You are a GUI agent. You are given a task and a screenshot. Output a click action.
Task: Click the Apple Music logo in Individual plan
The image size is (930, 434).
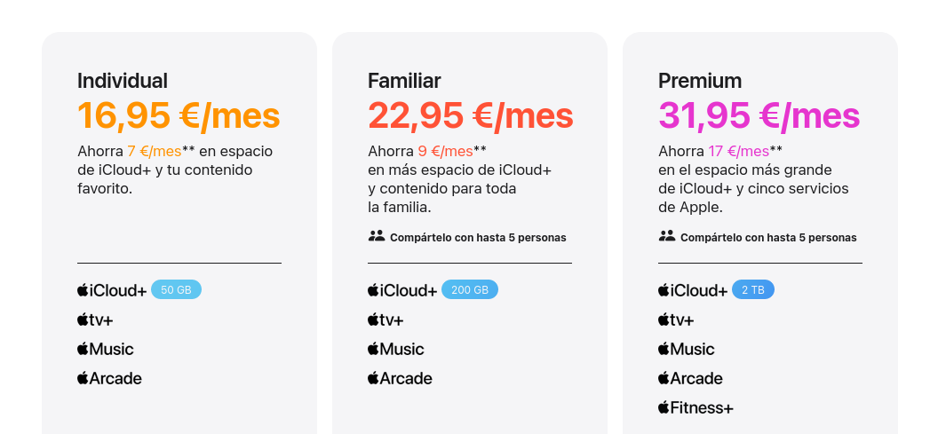tap(106, 349)
